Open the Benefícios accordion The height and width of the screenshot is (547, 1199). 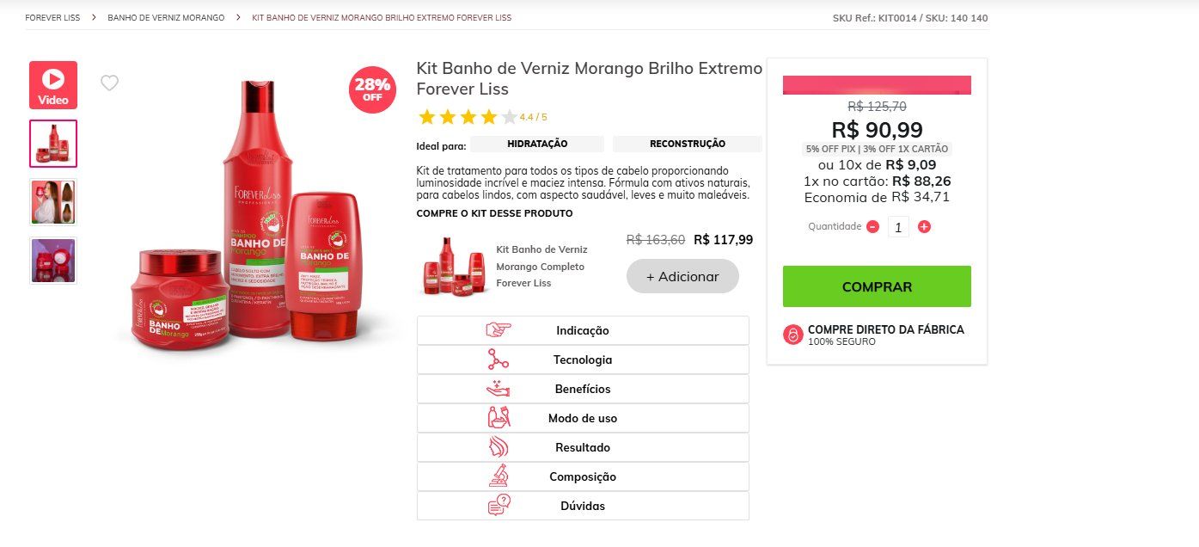(583, 389)
